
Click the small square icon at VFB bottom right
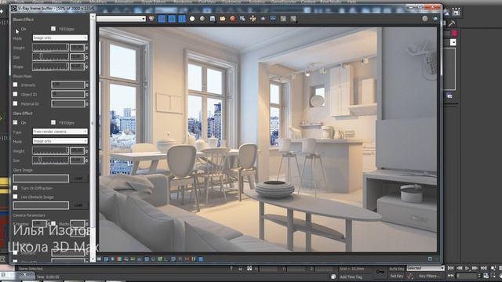[x=430, y=258]
